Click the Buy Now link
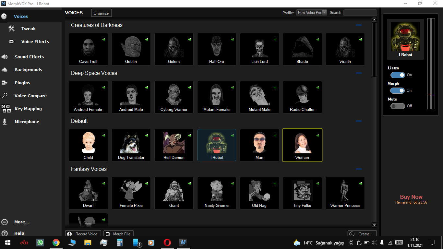This screenshot has height=249, width=443. click(411, 197)
